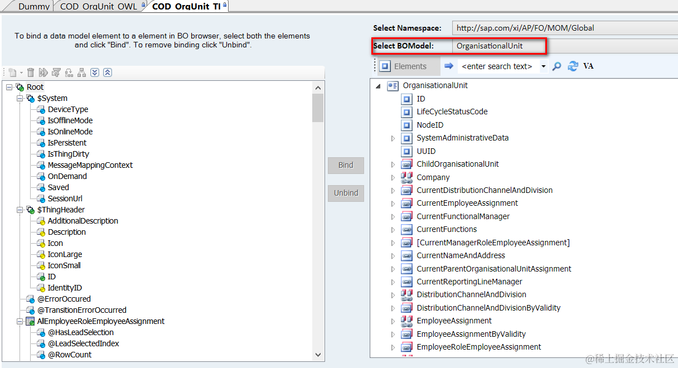Select the @TransitionErrorOccurred item

pos(82,310)
